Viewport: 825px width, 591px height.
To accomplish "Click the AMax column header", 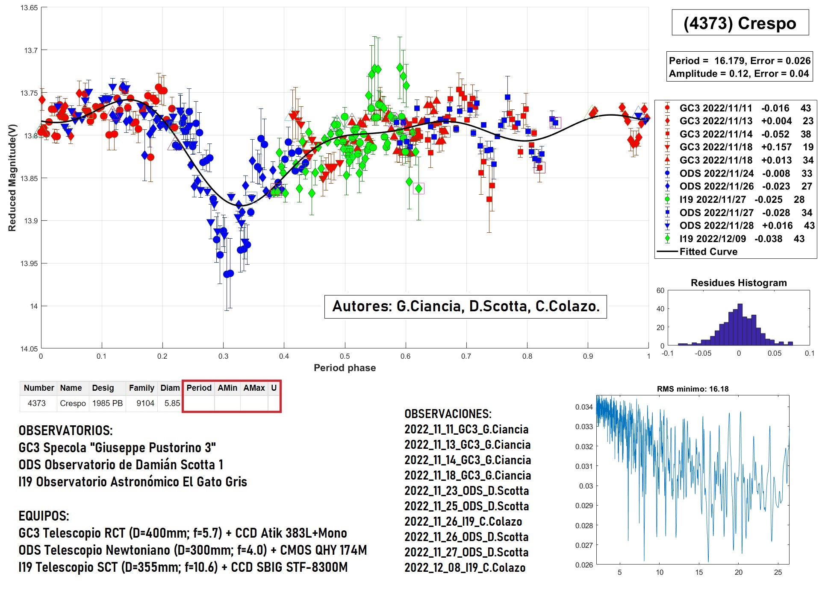I will click(x=254, y=388).
